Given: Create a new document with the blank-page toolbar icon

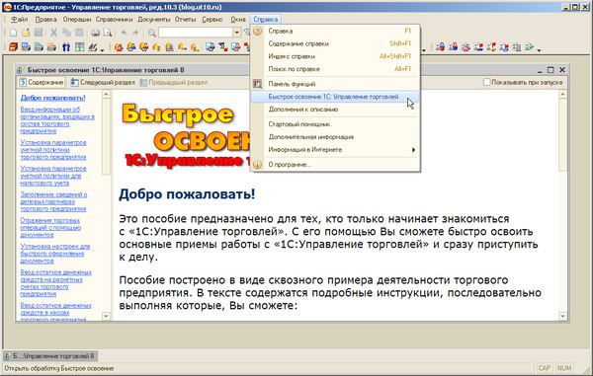Looking at the screenshot, I should tap(13, 33).
